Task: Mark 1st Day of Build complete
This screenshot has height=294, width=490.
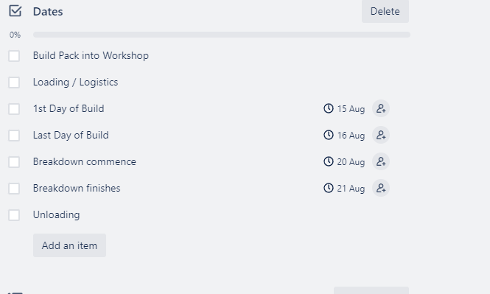Action: click(x=14, y=109)
